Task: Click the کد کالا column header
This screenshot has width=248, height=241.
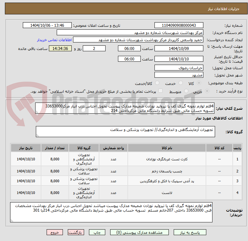Action: (x=219, y=148)
